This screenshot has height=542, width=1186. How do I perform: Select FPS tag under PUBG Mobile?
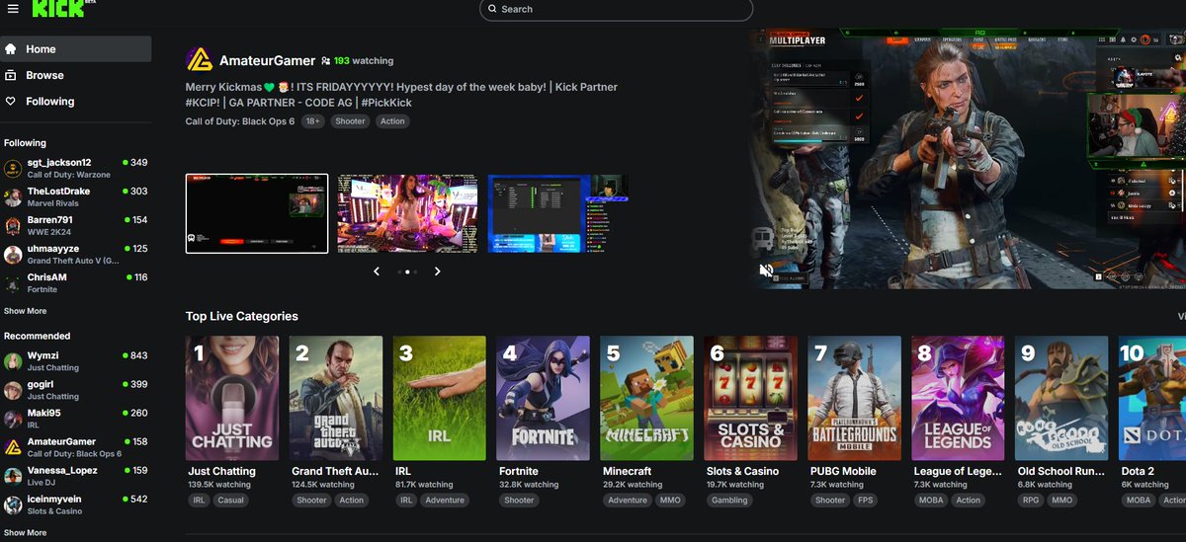pyautogui.click(x=865, y=501)
